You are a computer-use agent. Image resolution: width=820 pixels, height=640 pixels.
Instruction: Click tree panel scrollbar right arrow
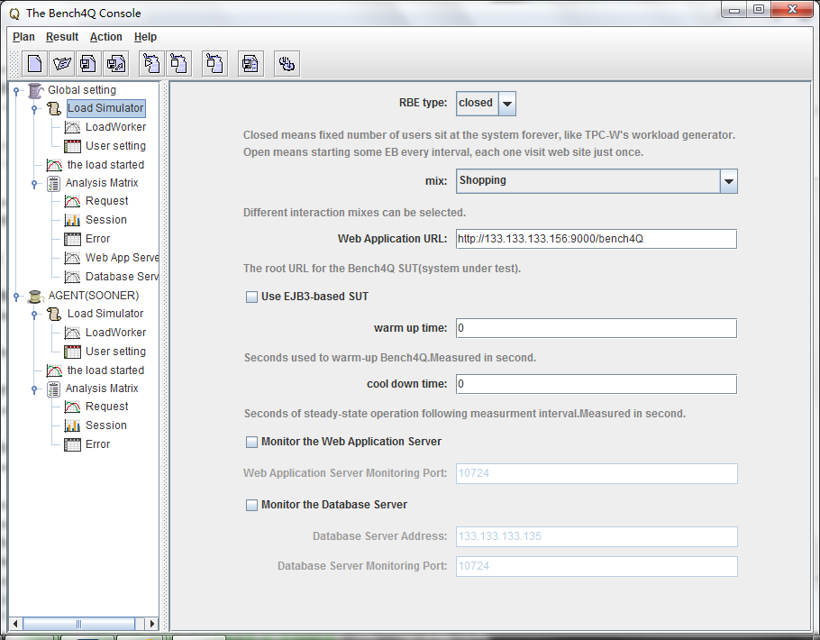point(152,624)
